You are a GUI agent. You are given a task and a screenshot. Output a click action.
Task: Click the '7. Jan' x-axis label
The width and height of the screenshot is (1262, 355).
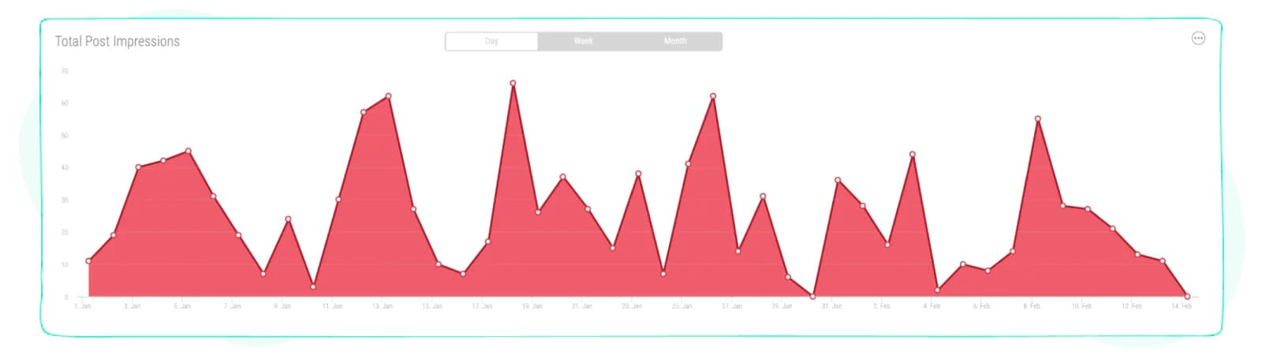tap(233, 306)
